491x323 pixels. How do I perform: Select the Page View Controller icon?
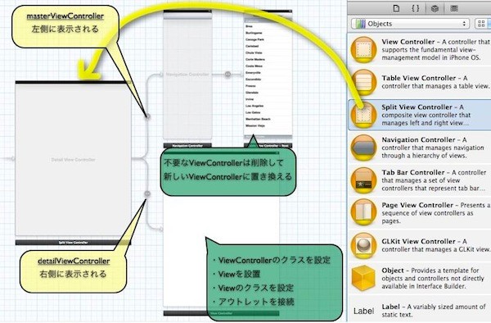(363, 213)
